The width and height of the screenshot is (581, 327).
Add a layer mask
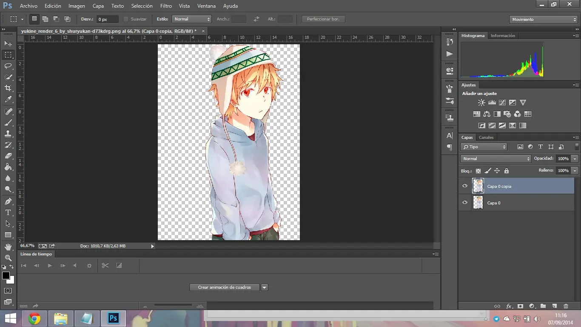[520, 306]
